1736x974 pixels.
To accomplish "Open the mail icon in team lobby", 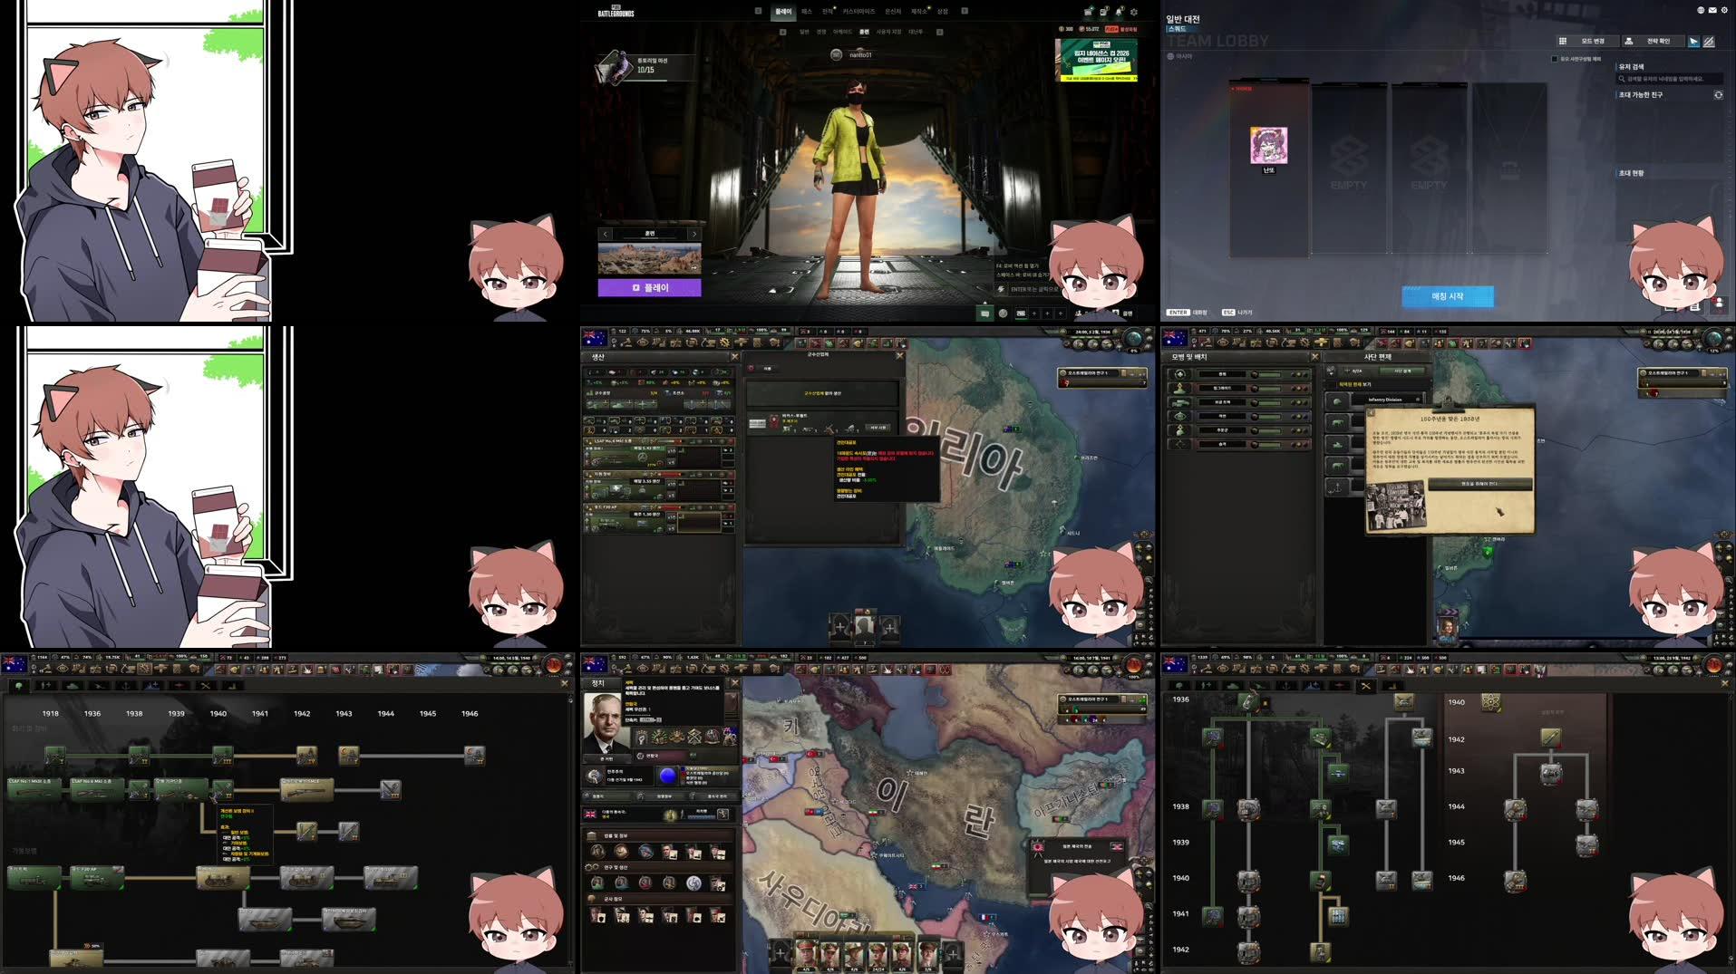I will tap(1712, 10).
